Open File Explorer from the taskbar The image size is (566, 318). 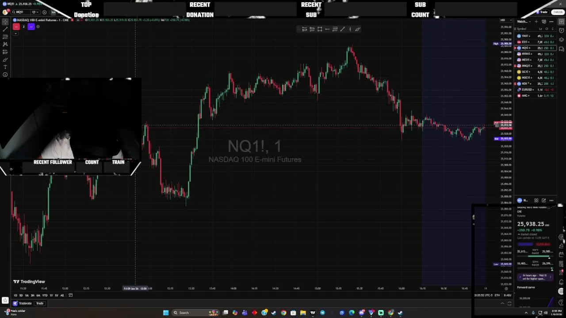[x=303, y=313]
